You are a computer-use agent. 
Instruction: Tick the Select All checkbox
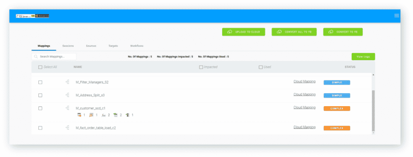(40, 67)
